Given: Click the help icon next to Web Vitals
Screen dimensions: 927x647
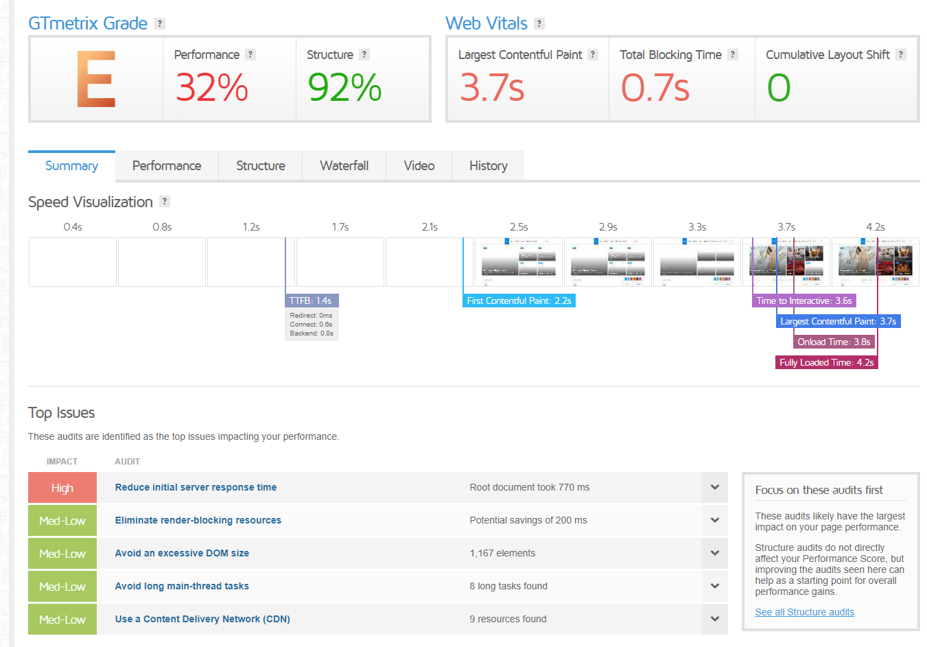Looking at the screenshot, I should (x=539, y=23).
